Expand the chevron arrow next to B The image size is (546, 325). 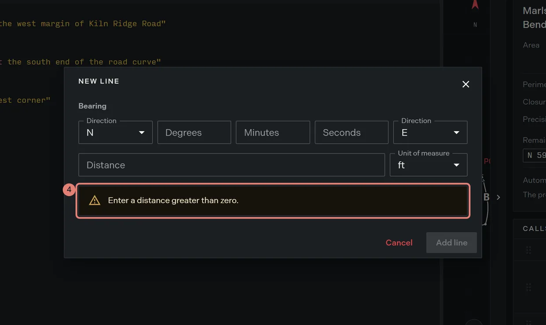click(498, 197)
